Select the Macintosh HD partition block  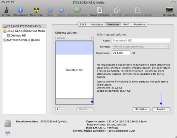click(x=75, y=70)
